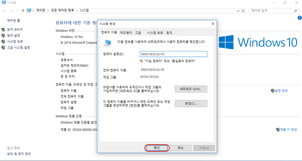Click the back arrow in System window
This screenshot has width=302, height=161.
pos(4,11)
